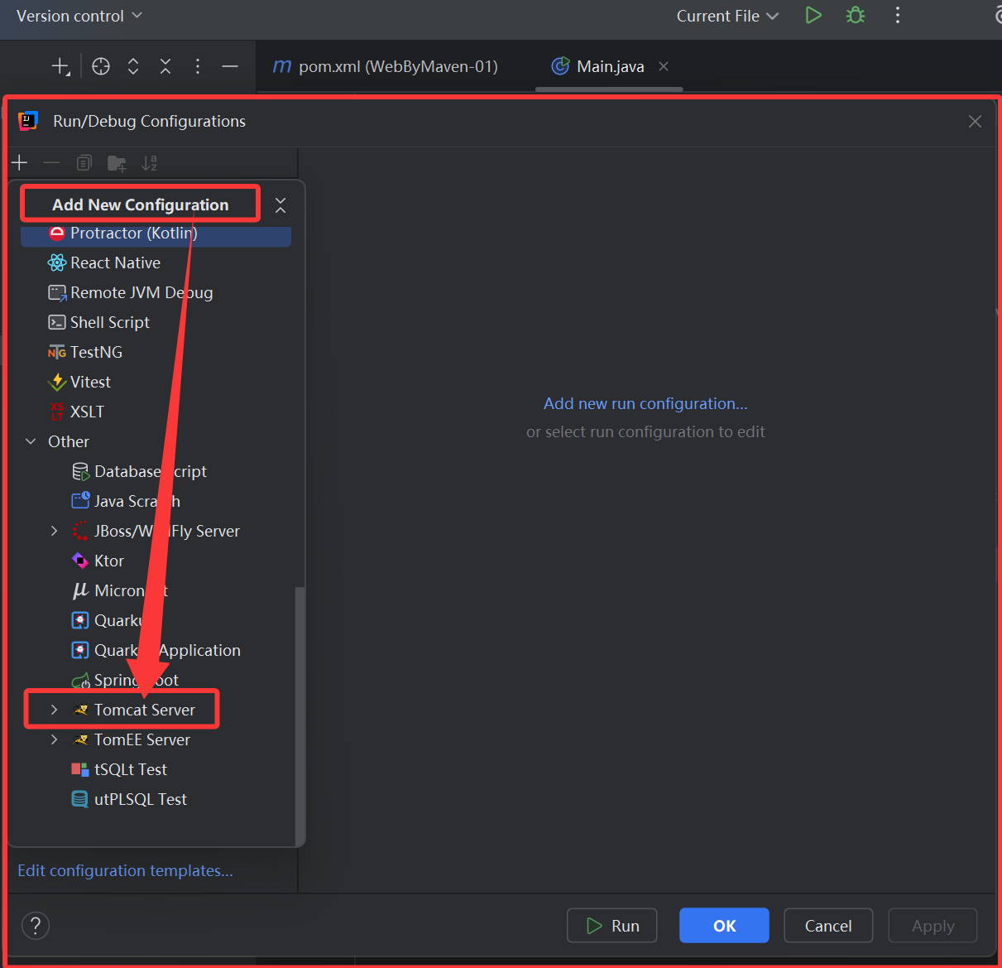The height and width of the screenshot is (968, 1002).
Task: Select Tomcat Server configuration type
Action: [x=145, y=710]
